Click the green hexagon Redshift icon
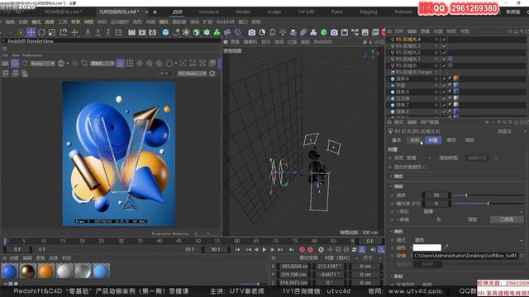529x297 pixels. (x=324, y=32)
